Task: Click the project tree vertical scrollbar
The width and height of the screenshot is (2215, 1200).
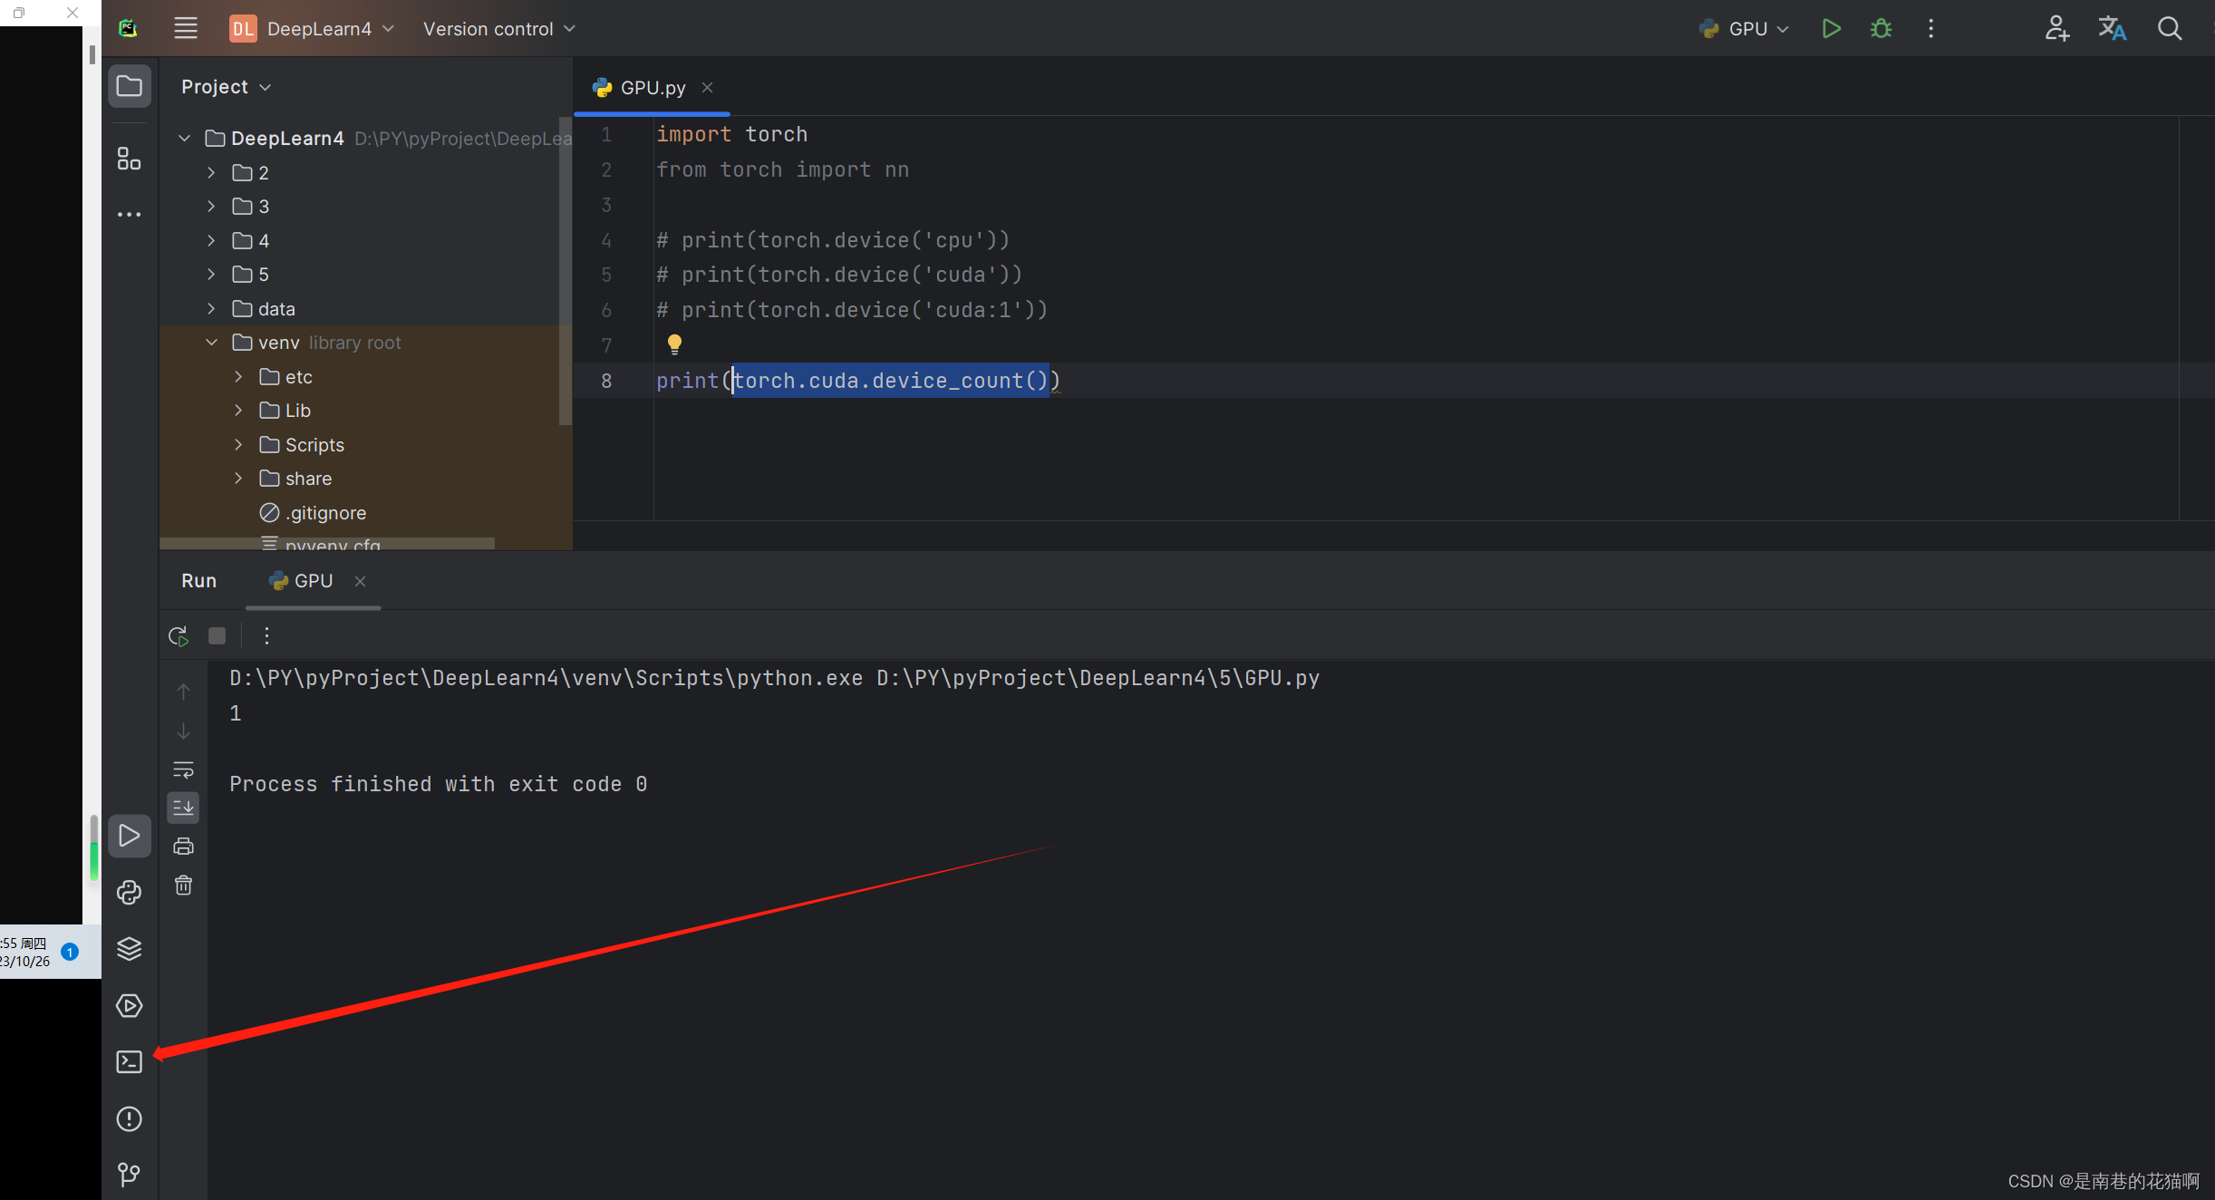Action: tap(566, 273)
